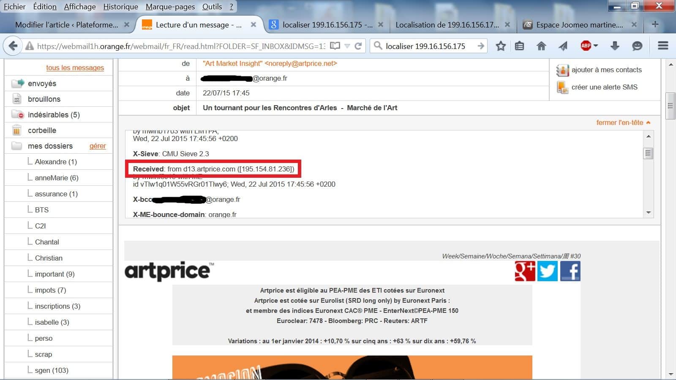Image resolution: width=676 pixels, height=380 pixels.
Task: Click the Google+ social icon
Action: [x=525, y=271]
